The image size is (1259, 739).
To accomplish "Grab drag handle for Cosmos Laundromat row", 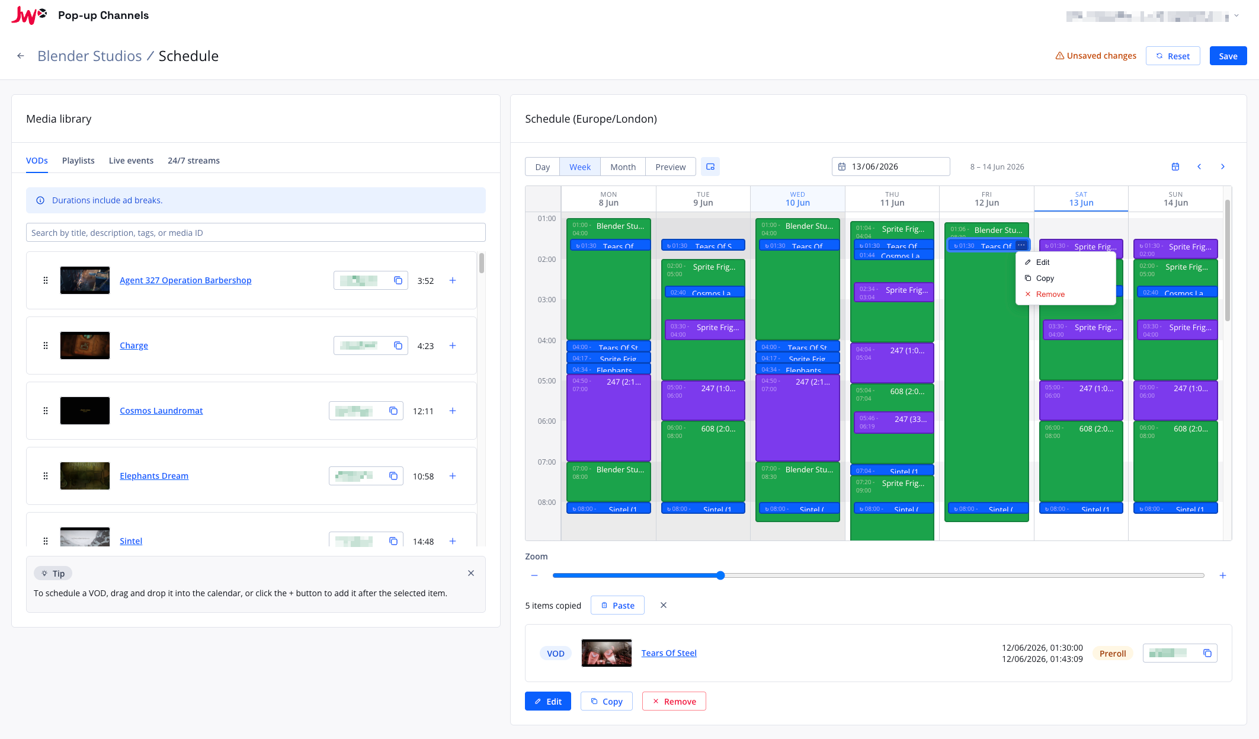I will [46, 411].
